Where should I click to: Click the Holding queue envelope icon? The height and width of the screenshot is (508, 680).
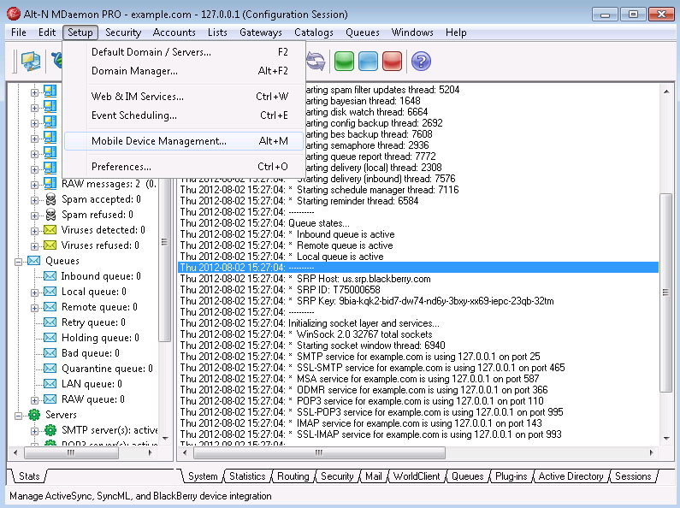(50, 338)
